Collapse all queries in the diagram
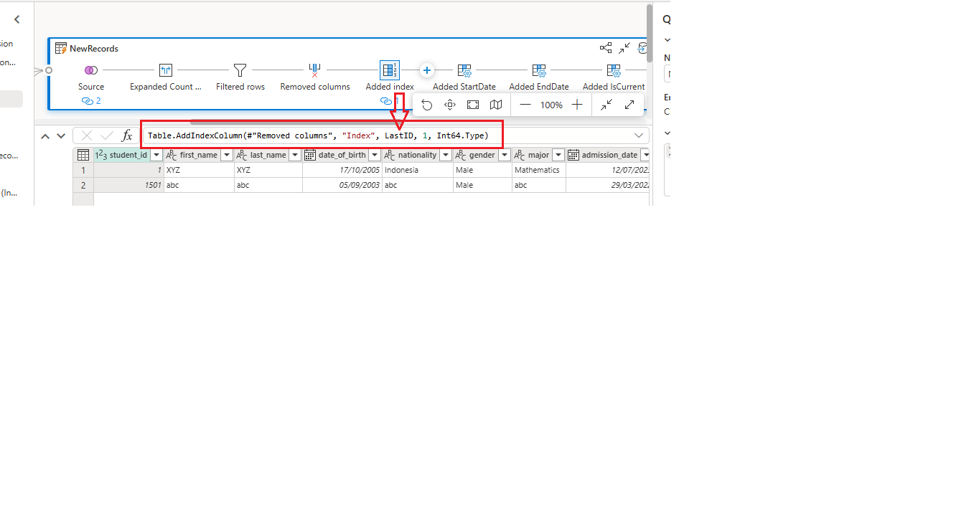 point(606,105)
